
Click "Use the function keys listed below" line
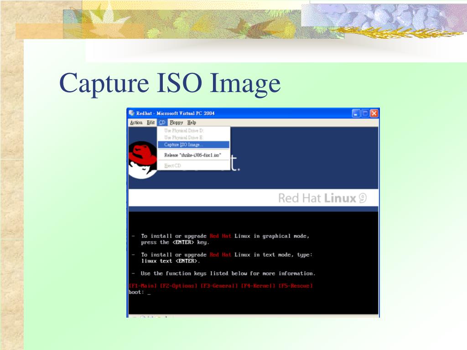pyautogui.click(x=228, y=273)
